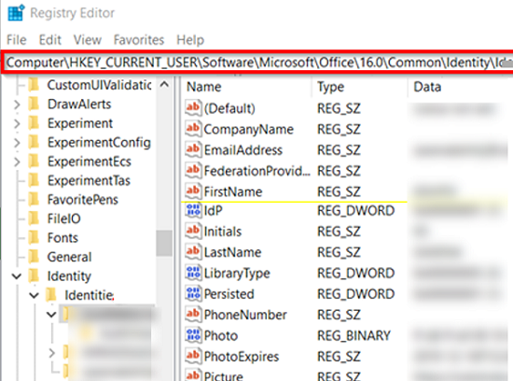This screenshot has width=513, height=381.
Task: Click the scroll up arrow in tree pane
Action: (x=164, y=85)
